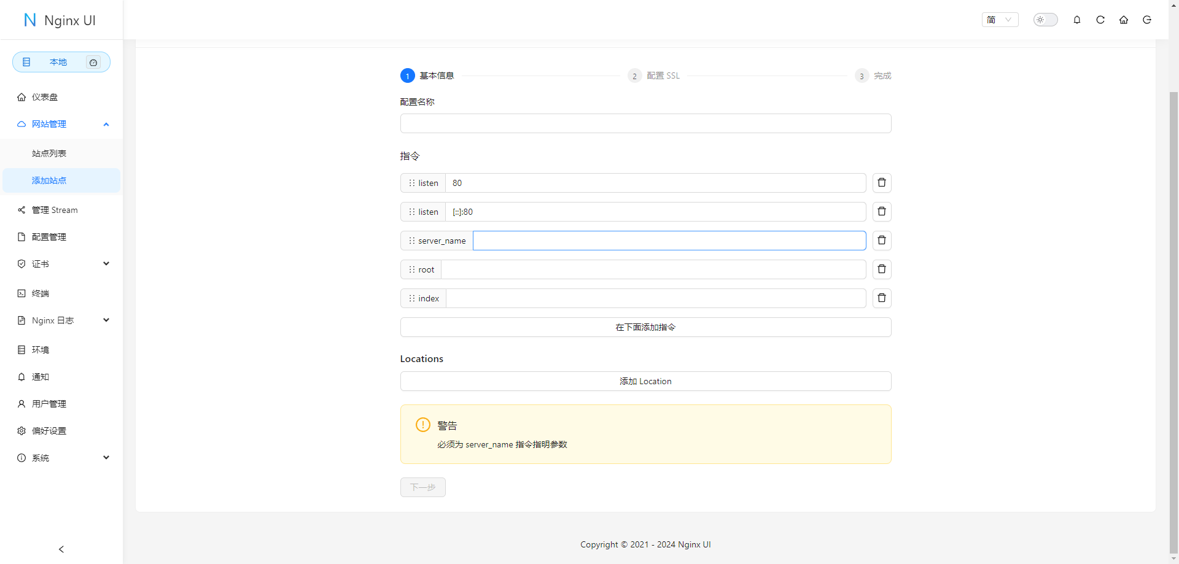Click the logout icon at top right

pyautogui.click(x=1147, y=20)
